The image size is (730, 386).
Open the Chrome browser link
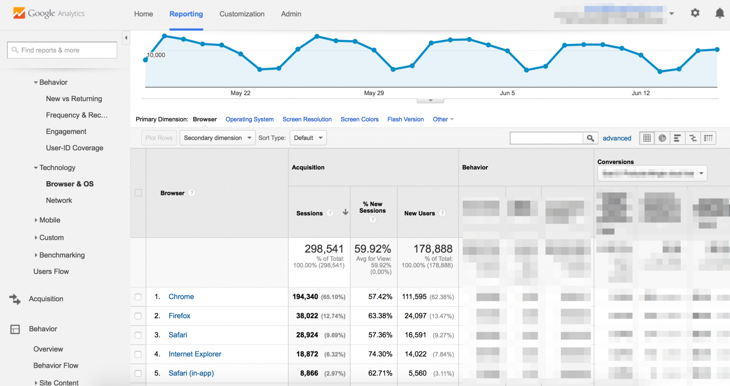tap(181, 297)
